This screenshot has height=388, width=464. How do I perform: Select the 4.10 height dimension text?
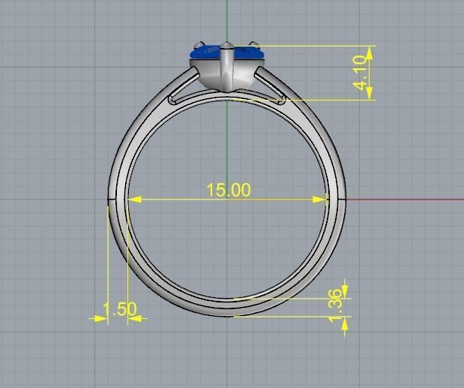click(360, 73)
